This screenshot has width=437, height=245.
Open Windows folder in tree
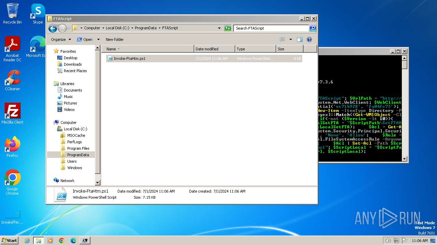point(74,168)
